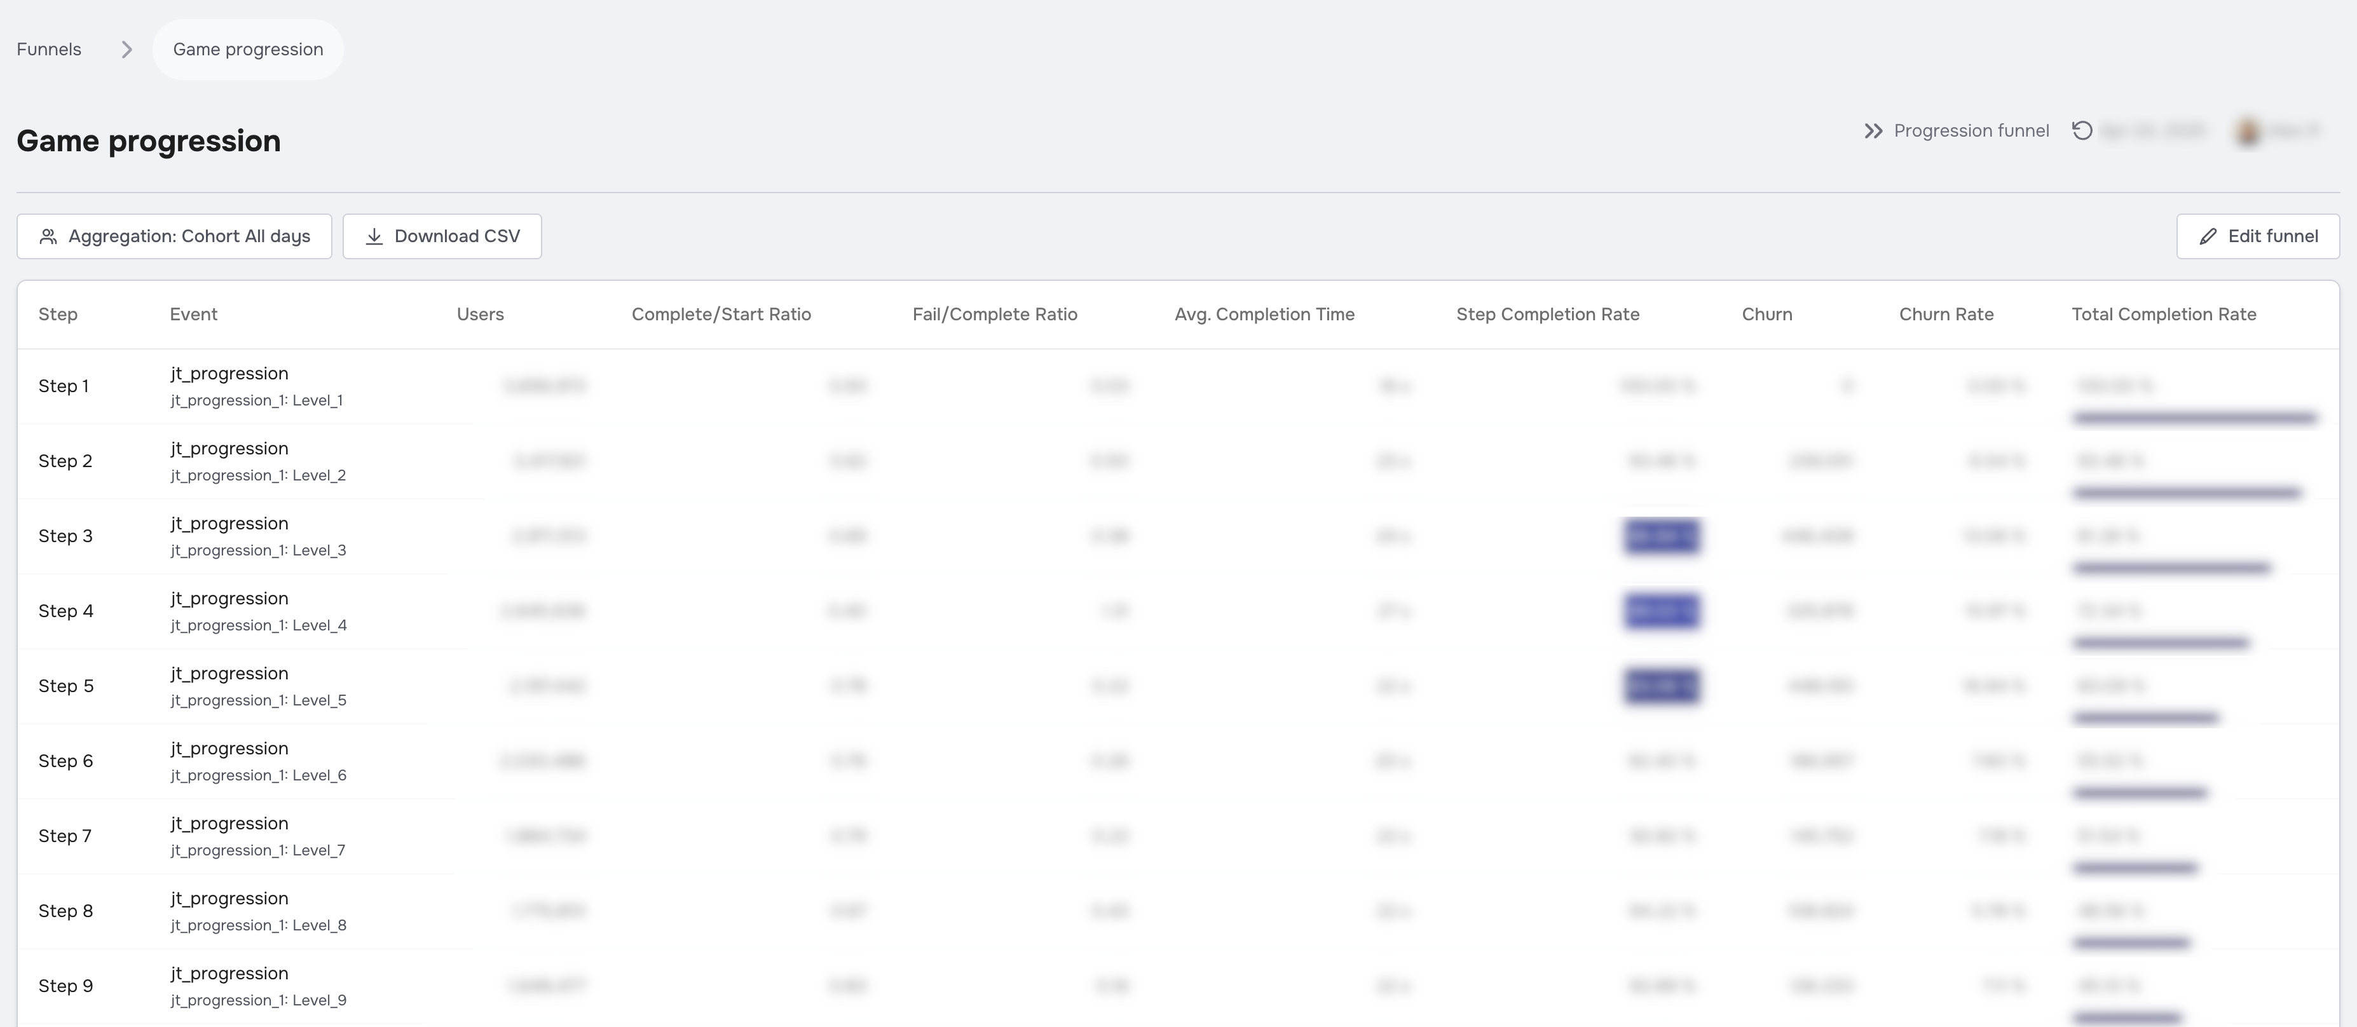Click highlighted Step Completion Rate cell in Step 3
Viewport: 2357px width, 1027px height.
pos(1662,536)
